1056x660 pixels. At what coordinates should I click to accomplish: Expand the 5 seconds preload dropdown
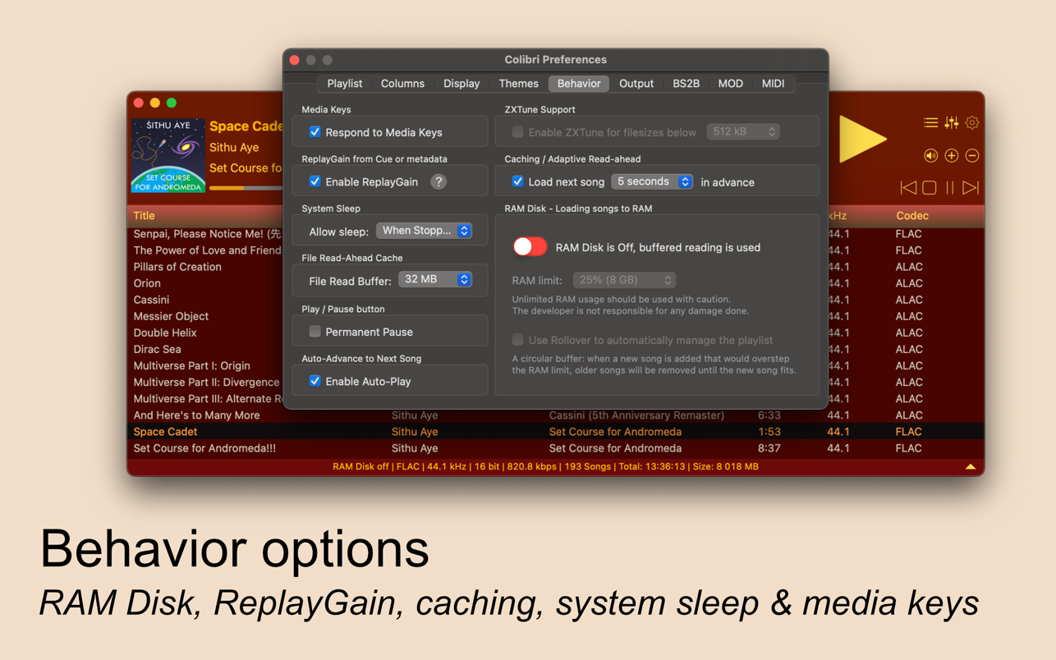click(652, 181)
